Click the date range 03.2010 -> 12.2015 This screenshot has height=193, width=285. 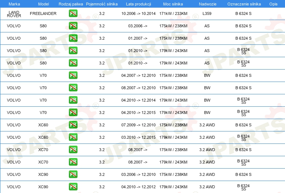coord(138,137)
